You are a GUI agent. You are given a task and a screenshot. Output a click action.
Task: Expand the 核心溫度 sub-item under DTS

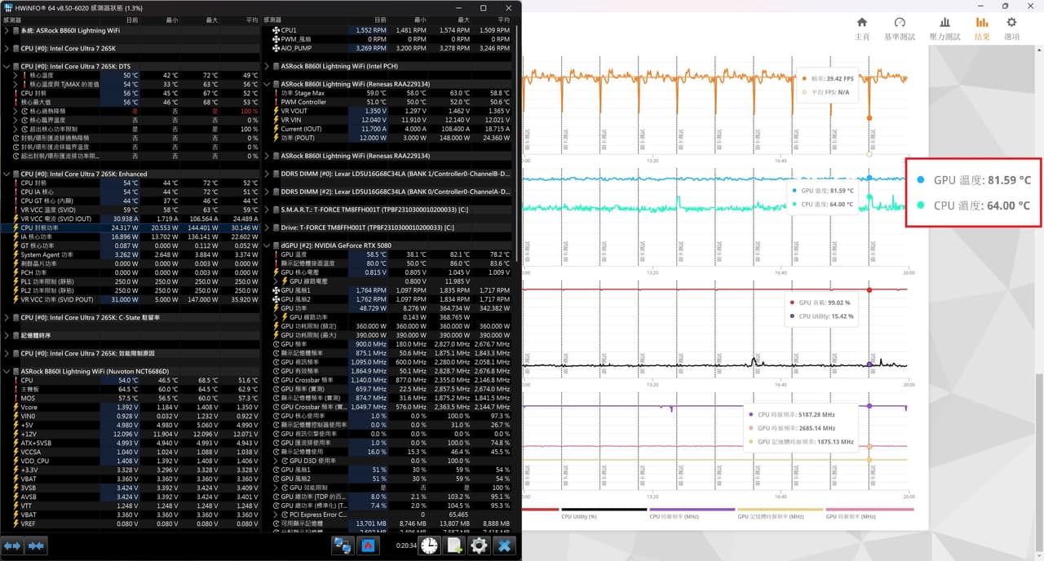coord(15,75)
